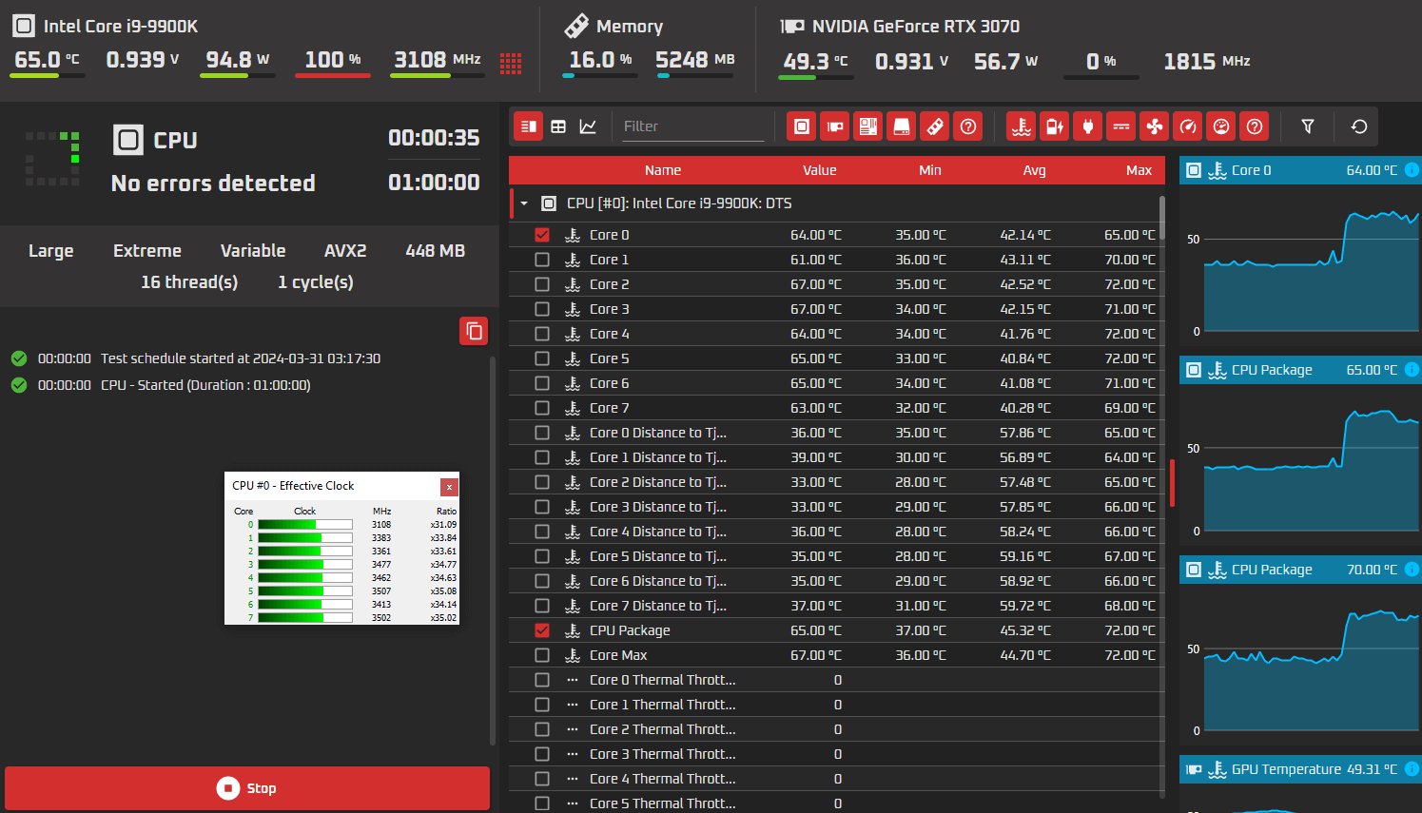Viewport: 1422px width, 813px height.
Task: Toggle the CPU hardware filter icon in toolbar
Action: pos(802,126)
